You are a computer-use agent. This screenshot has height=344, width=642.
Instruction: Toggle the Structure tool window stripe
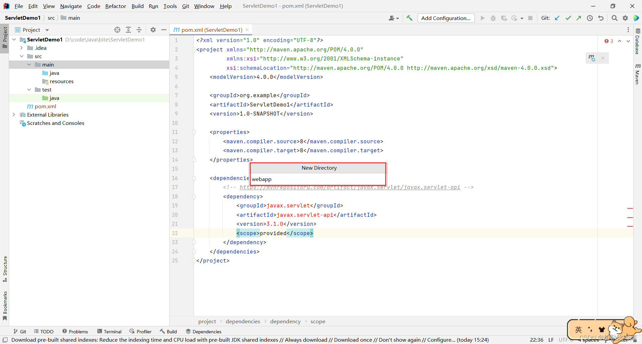[5, 269]
